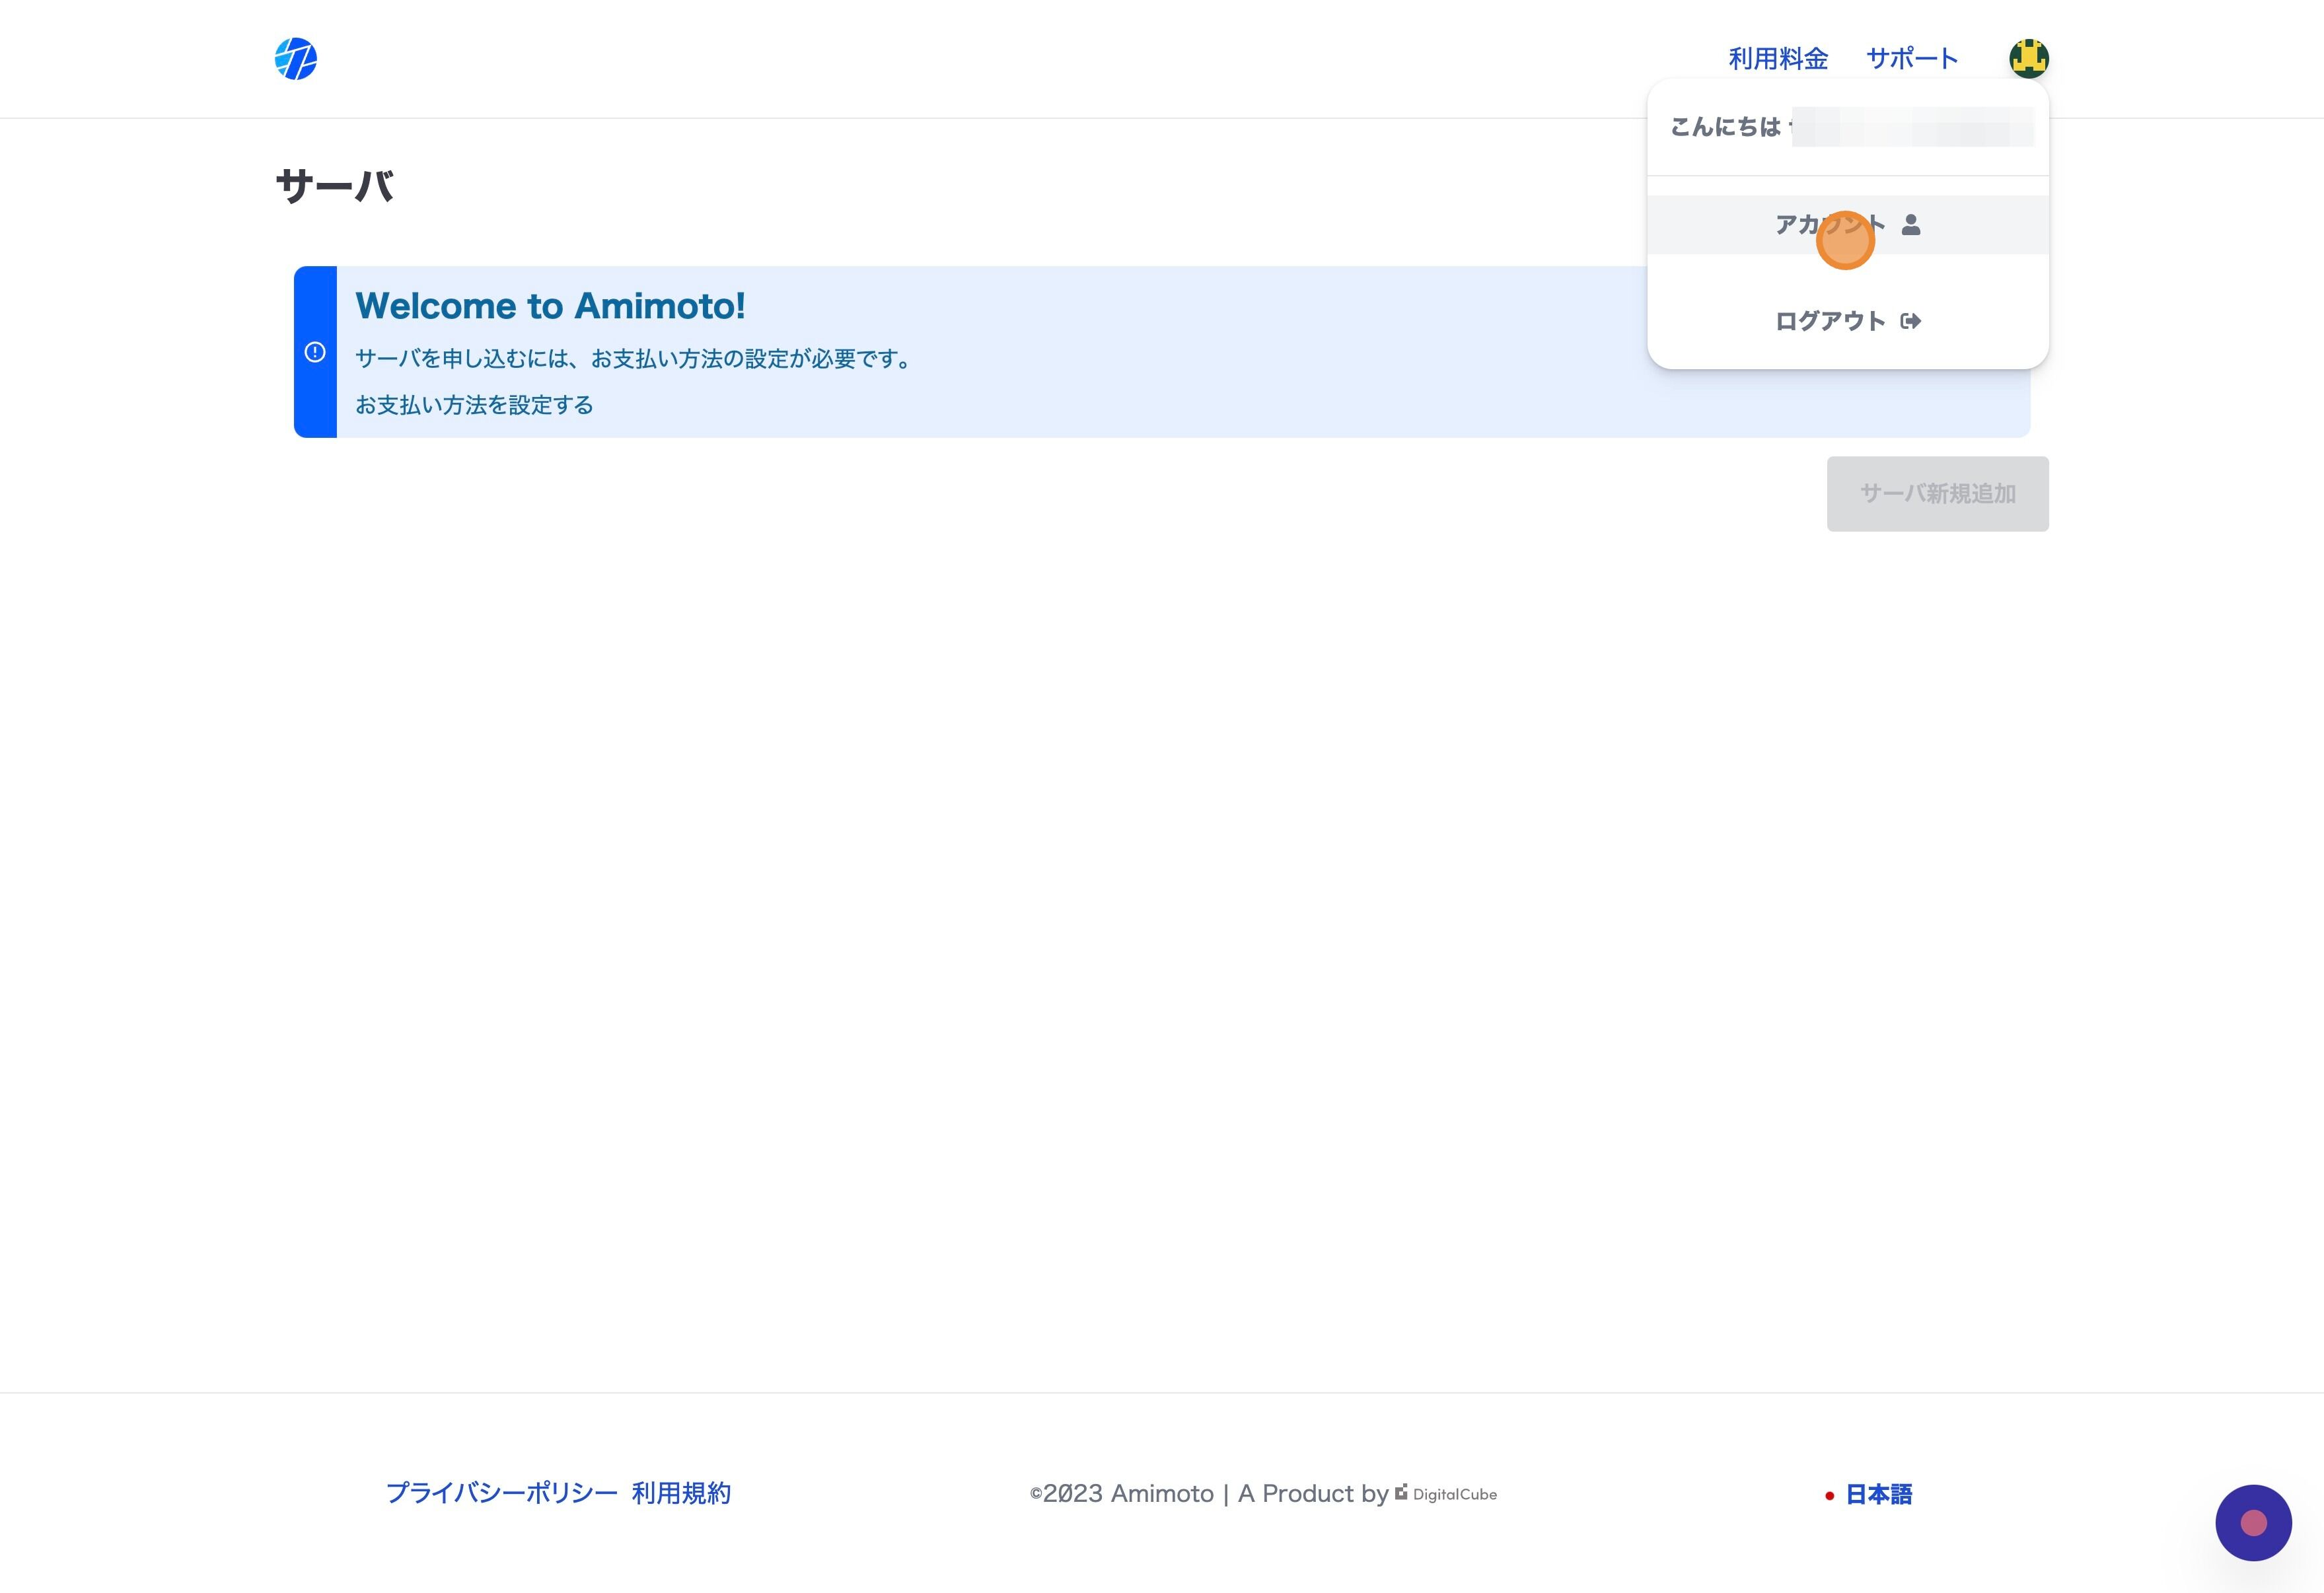The image size is (2324, 1593).
Task: Visit the DigitalCube logo link
Action: tap(1446, 1494)
